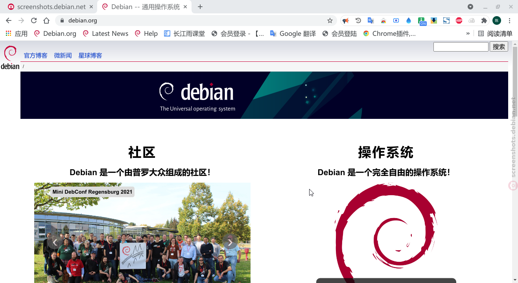
Task: Click the Mini DebConf Regensburg 2021 photo
Action: click(x=142, y=233)
